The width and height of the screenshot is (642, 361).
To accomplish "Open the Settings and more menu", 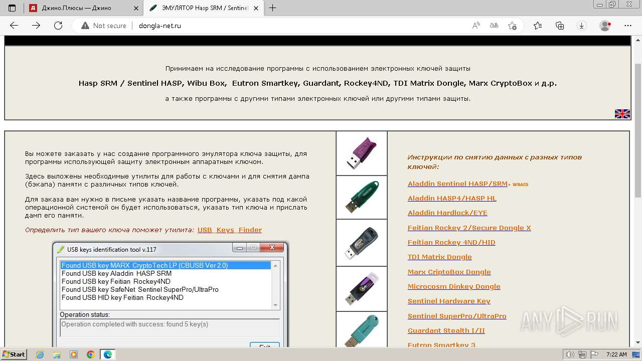I will click(628, 26).
